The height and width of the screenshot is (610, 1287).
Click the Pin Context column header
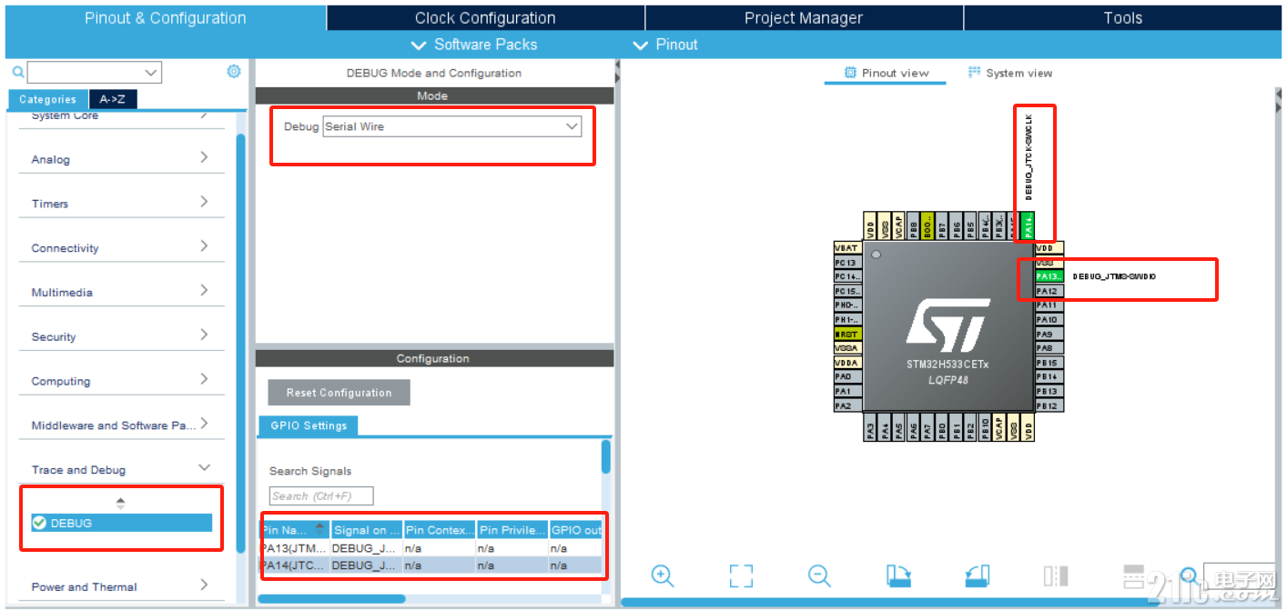[x=440, y=530]
